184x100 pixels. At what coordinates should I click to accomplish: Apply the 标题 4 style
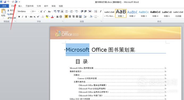coord(155,13)
